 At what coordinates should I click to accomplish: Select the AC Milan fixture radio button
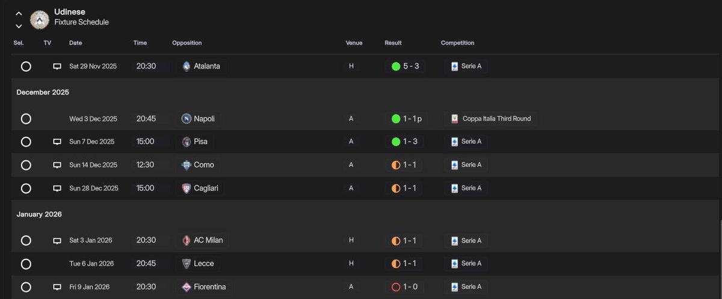(26, 241)
